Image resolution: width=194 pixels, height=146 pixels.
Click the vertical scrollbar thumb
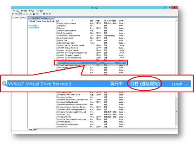tap(176, 111)
